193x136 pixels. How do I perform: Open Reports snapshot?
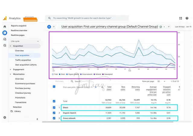(19, 26)
